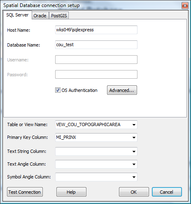The height and width of the screenshot is (204, 191).
Task: Switch to the Oracle tab
Action: click(40, 16)
